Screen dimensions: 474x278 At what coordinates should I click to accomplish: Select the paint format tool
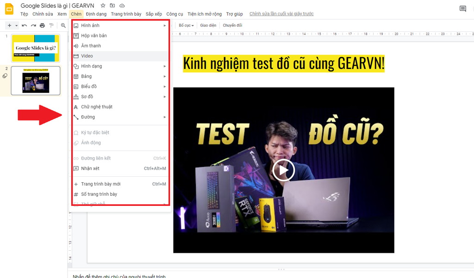tap(51, 25)
